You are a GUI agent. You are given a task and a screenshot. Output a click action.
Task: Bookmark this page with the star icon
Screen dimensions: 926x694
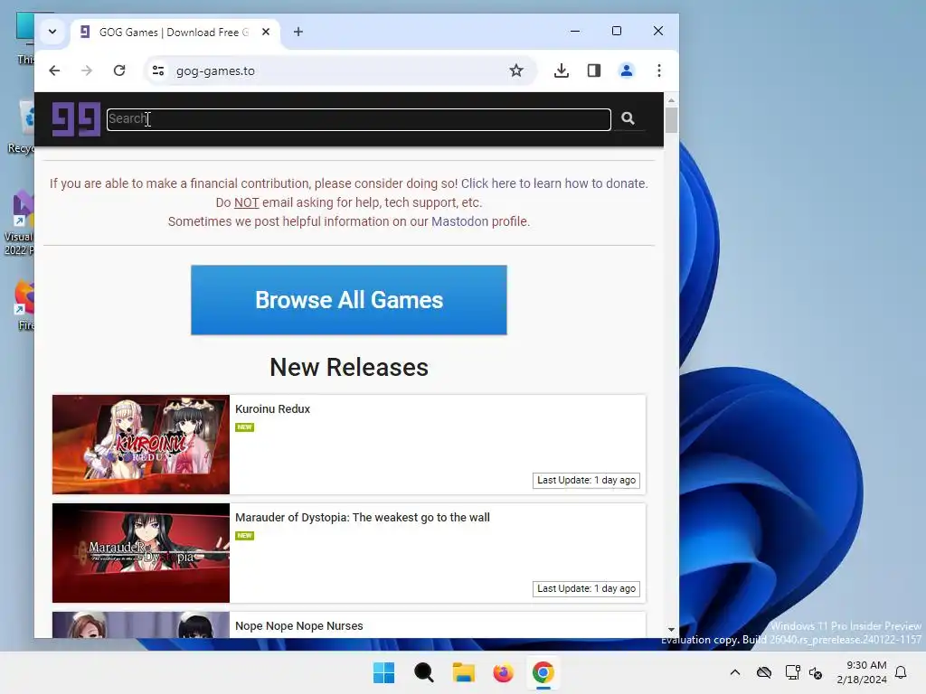[x=516, y=70]
